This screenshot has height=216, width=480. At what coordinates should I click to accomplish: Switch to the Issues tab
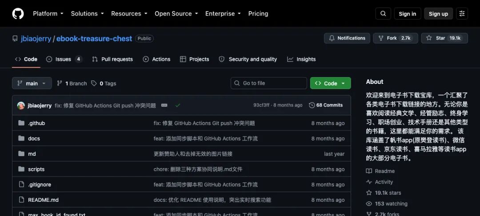click(64, 59)
